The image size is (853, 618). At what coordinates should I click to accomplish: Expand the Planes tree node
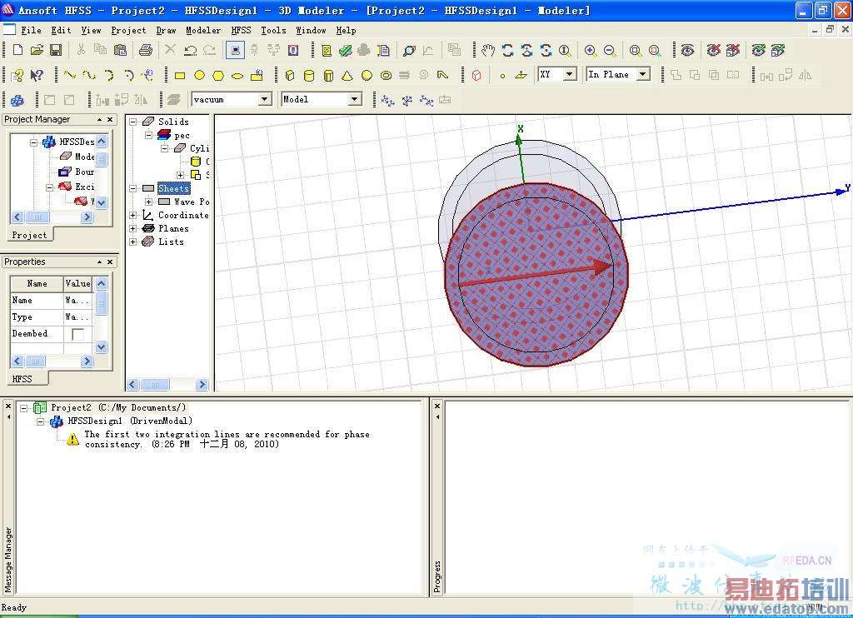point(133,228)
